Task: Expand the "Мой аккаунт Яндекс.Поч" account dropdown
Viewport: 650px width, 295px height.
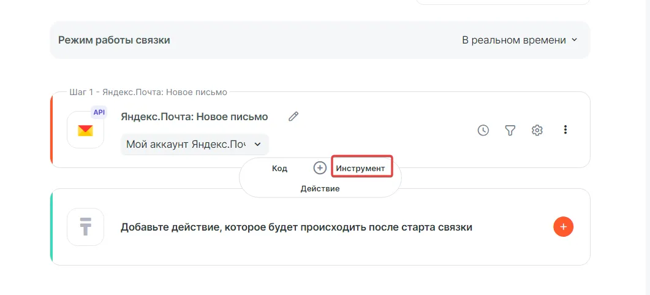Action: (194, 144)
